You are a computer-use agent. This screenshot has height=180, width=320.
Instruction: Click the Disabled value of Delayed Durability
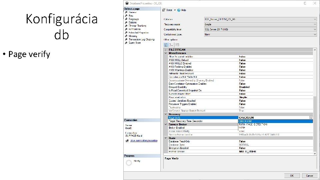[x=244, y=87]
